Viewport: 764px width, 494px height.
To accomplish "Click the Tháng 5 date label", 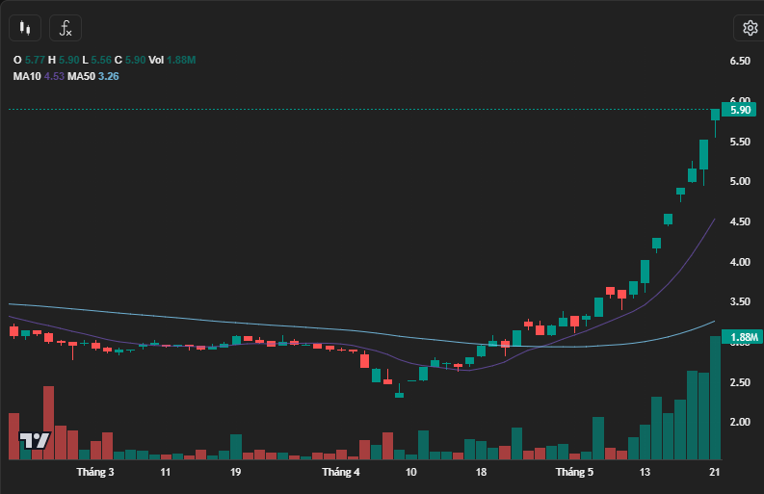I will tap(574, 473).
